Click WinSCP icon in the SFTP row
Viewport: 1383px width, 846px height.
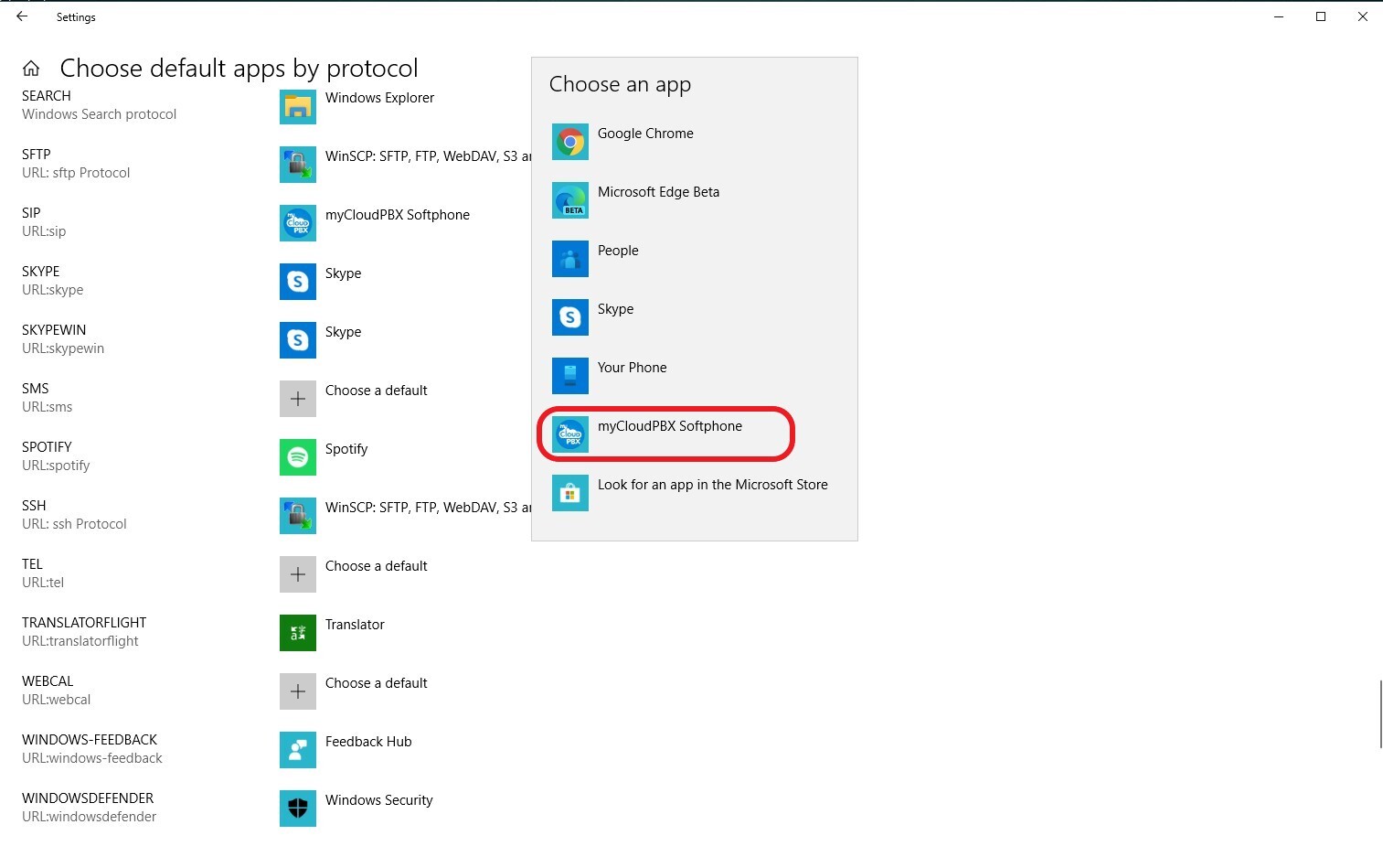pyautogui.click(x=298, y=165)
